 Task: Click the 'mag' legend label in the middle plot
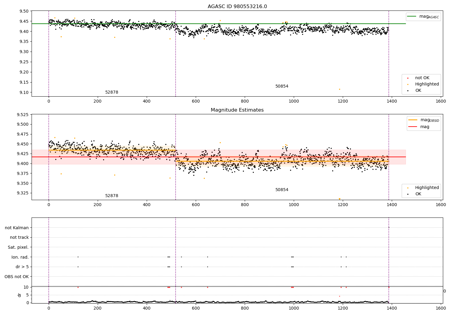tap(425, 127)
